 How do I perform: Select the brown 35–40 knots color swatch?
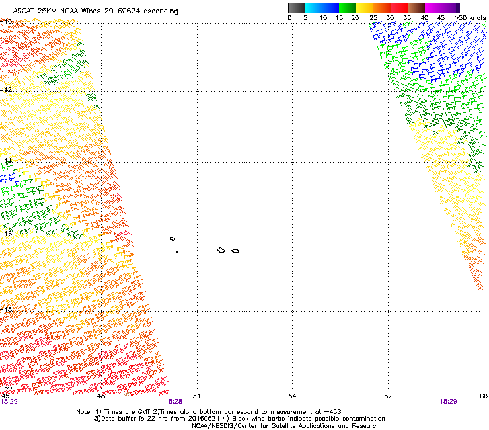(416, 8)
